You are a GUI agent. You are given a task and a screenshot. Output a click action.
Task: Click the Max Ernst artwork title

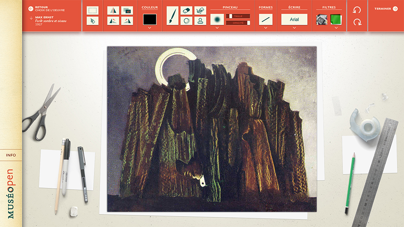(51, 21)
